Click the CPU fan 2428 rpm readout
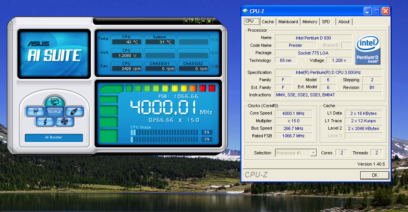The height and width of the screenshot is (212, 408). 127,69
